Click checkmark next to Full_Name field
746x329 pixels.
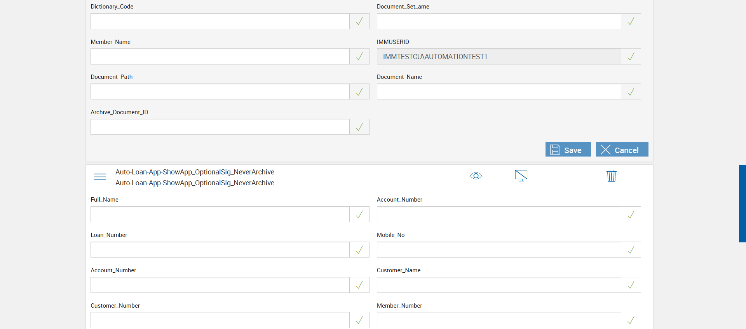[359, 214]
